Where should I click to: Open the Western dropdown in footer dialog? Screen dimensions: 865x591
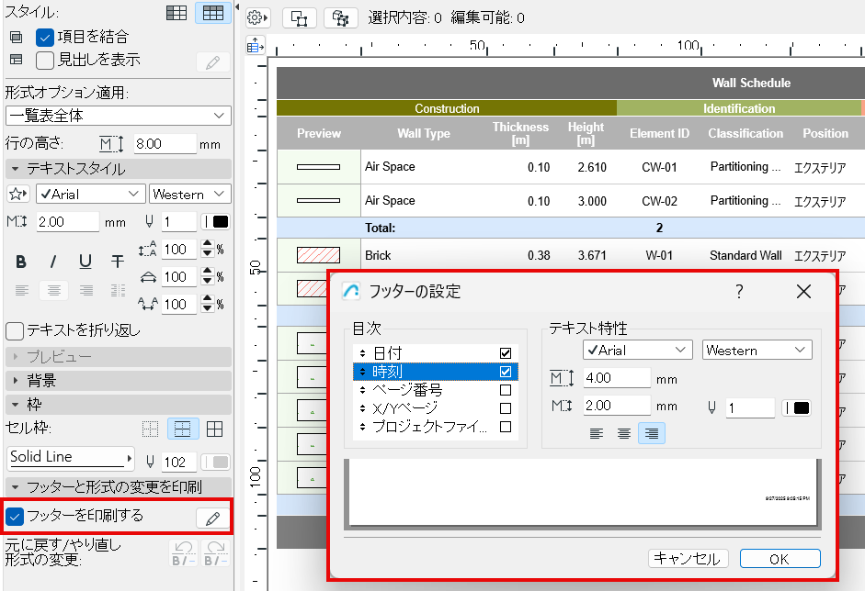pos(757,350)
